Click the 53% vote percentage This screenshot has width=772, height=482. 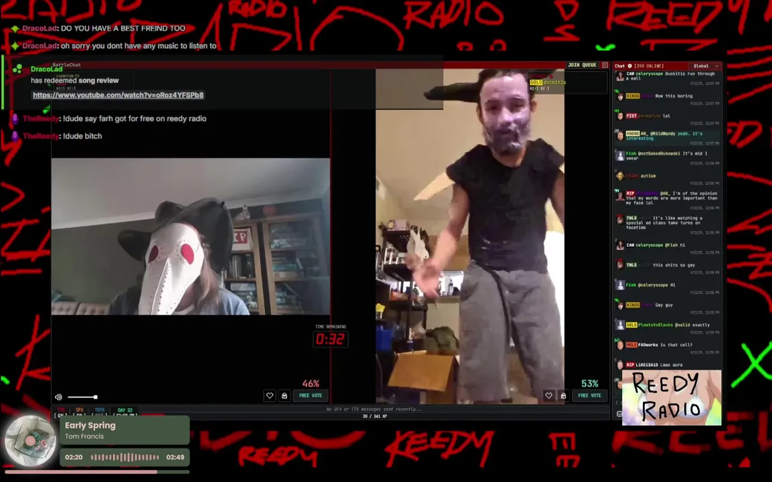coord(590,384)
